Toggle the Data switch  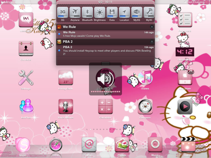[112, 13]
